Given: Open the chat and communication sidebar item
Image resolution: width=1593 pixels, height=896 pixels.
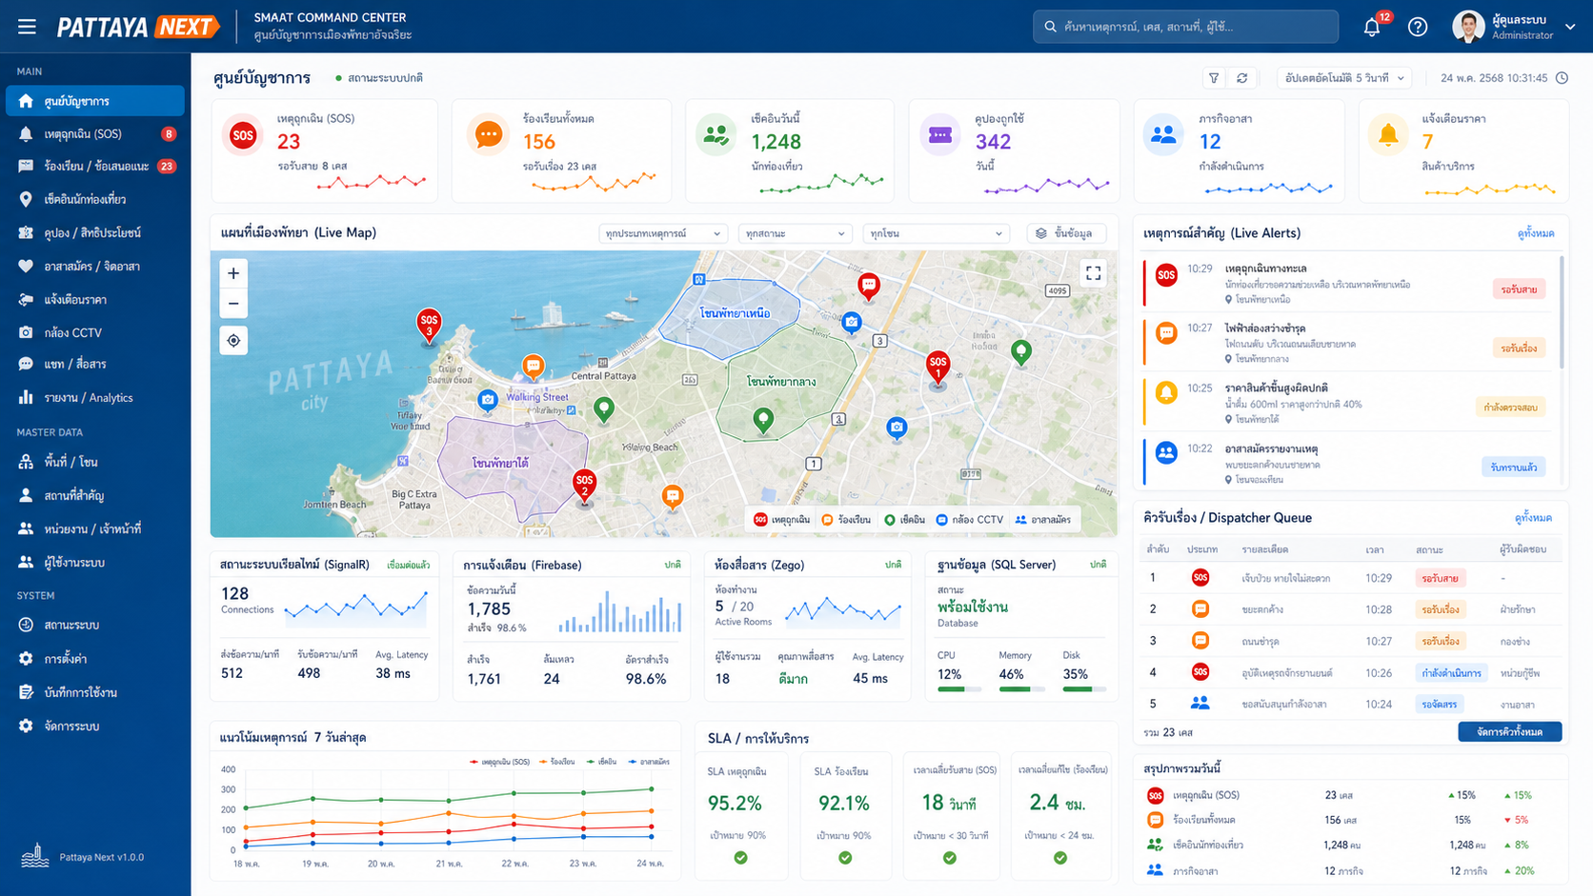Looking at the screenshot, I should [95, 364].
